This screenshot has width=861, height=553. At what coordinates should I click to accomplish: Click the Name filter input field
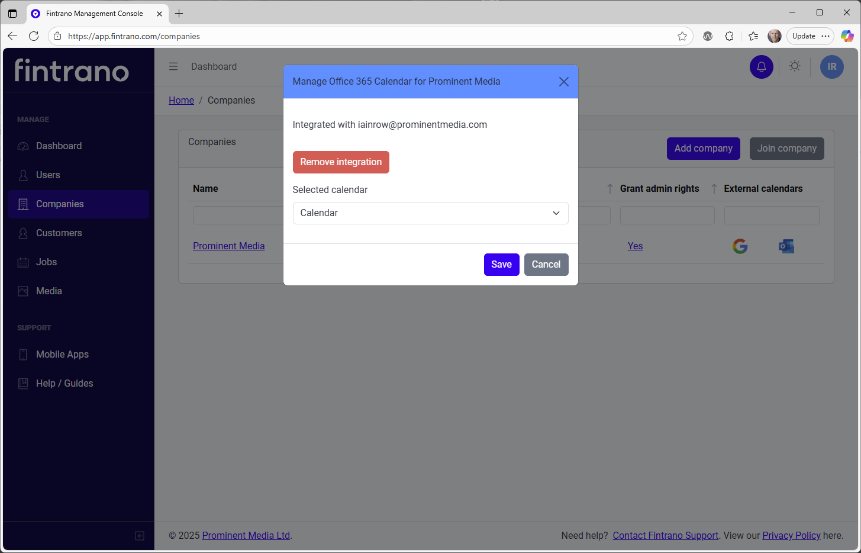pos(238,215)
